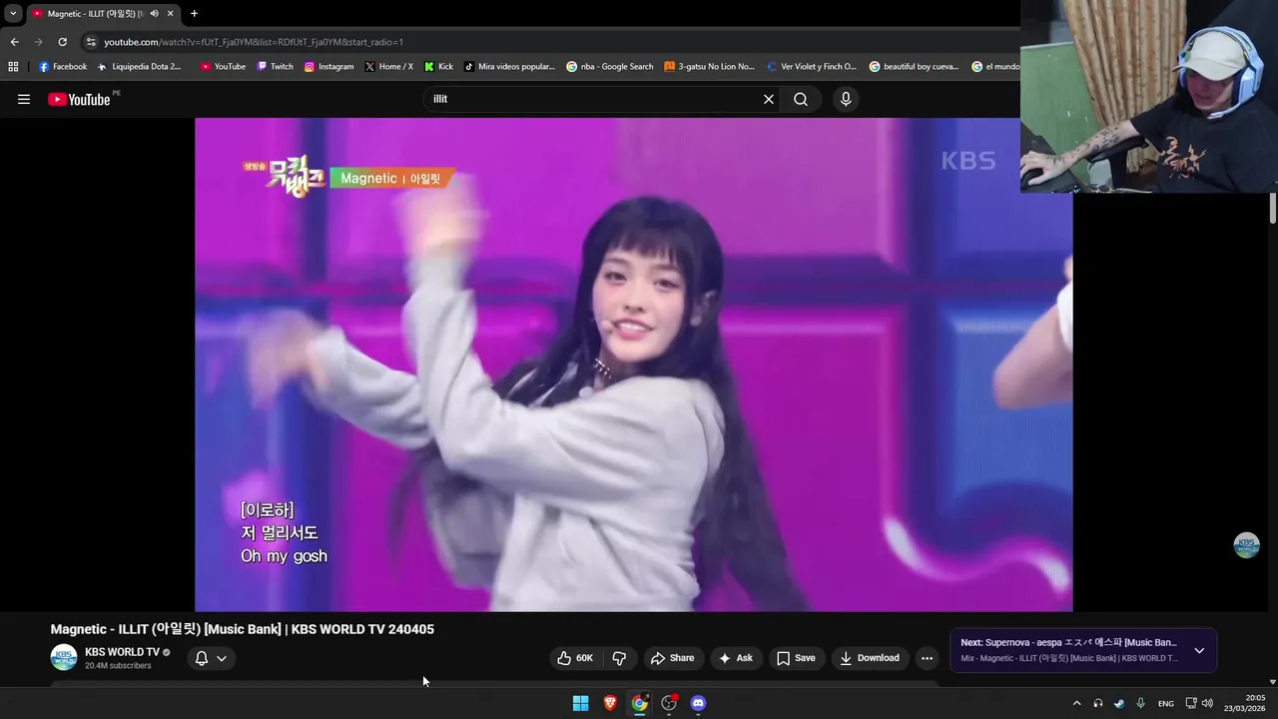Screen dimensions: 1278x719
Task: Run search with the magnifier icon
Action: 801,99
